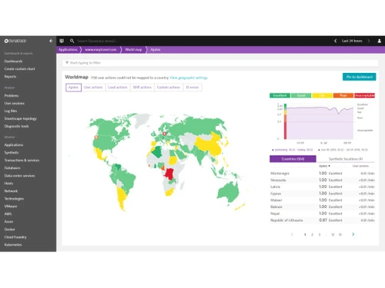Open Docker in sidebar
The height and width of the screenshot is (288, 385).
click(9, 230)
